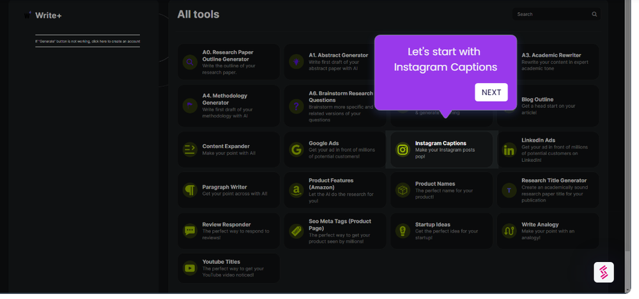Click the price tag icon on Seo Meta Tags
Viewport: 639px width, 299px height.
296,231
